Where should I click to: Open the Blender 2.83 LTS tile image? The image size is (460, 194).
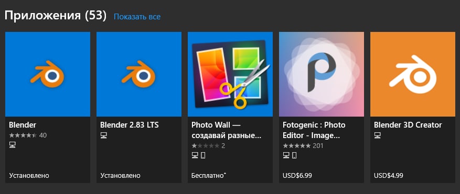[139, 74]
